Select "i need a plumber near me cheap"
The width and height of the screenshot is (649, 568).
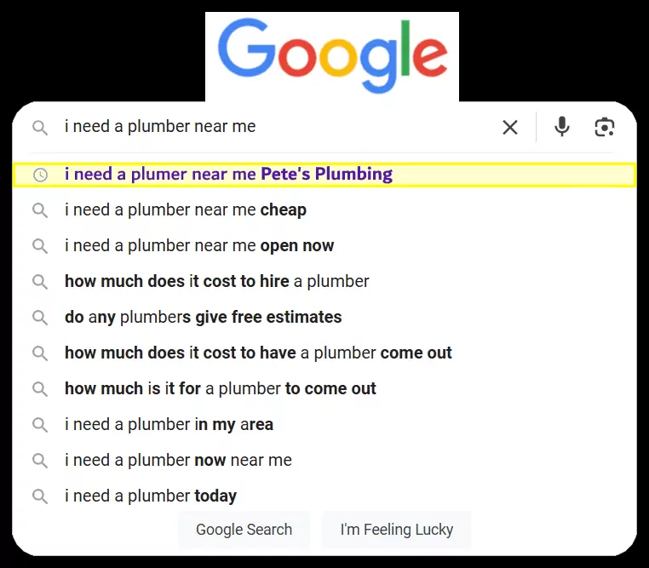tap(186, 210)
